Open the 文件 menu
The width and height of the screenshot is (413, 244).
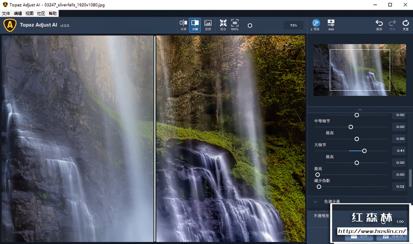pyautogui.click(x=6, y=14)
